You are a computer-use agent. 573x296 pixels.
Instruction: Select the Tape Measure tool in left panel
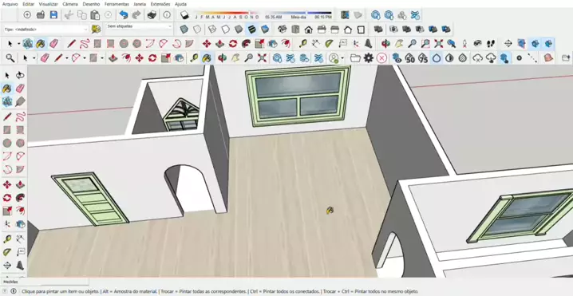coord(7,239)
